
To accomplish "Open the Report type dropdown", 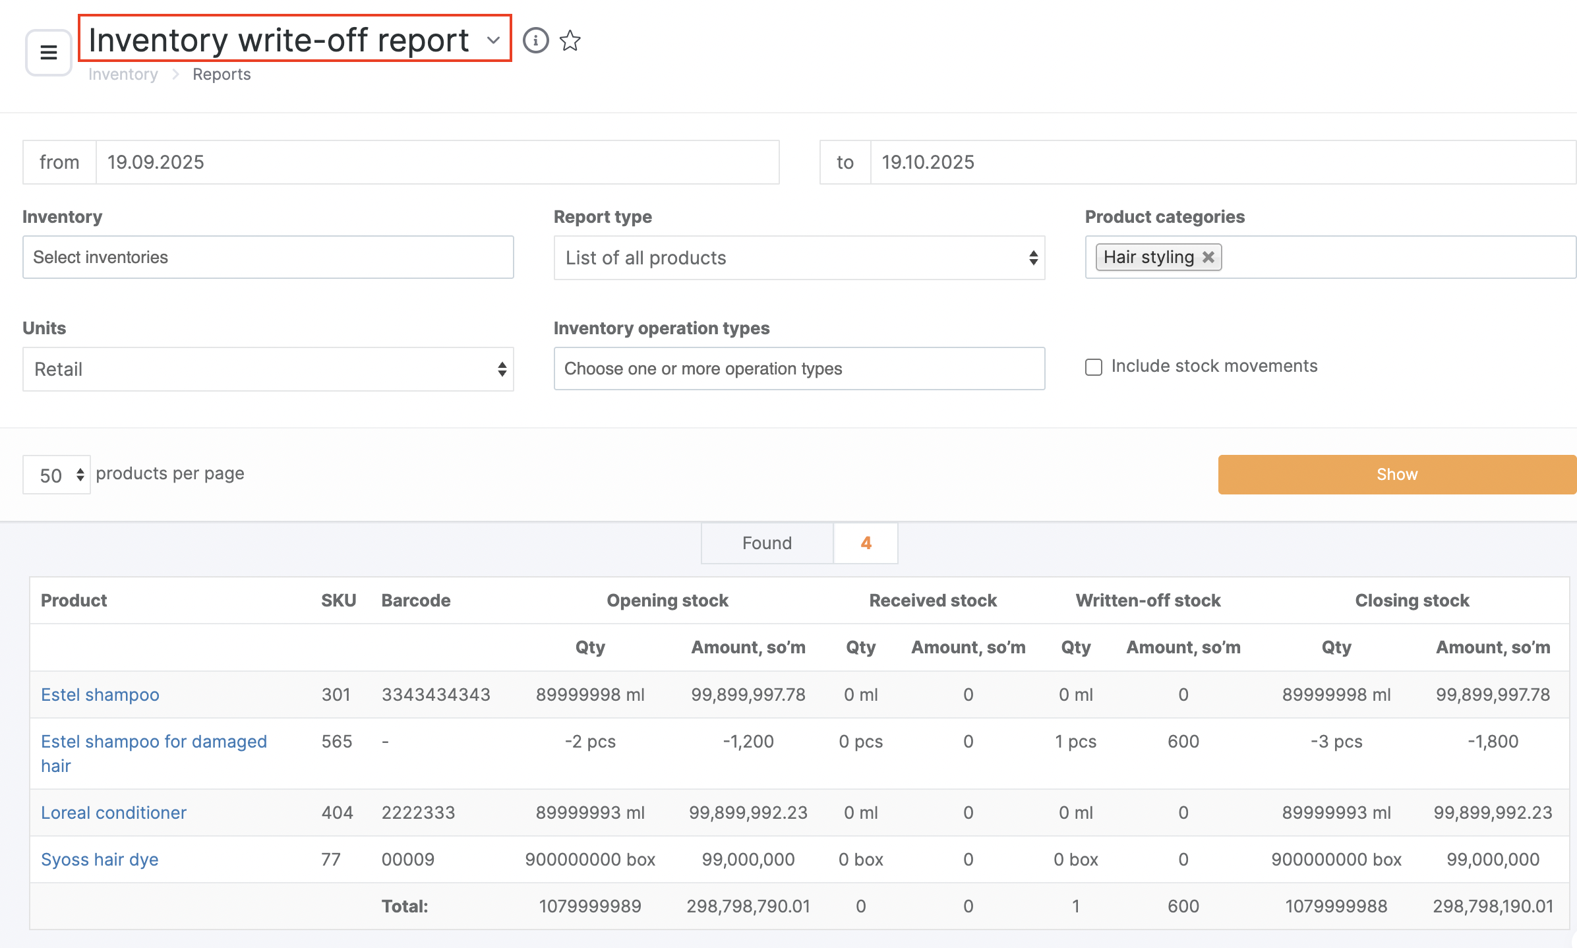I will (798, 258).
